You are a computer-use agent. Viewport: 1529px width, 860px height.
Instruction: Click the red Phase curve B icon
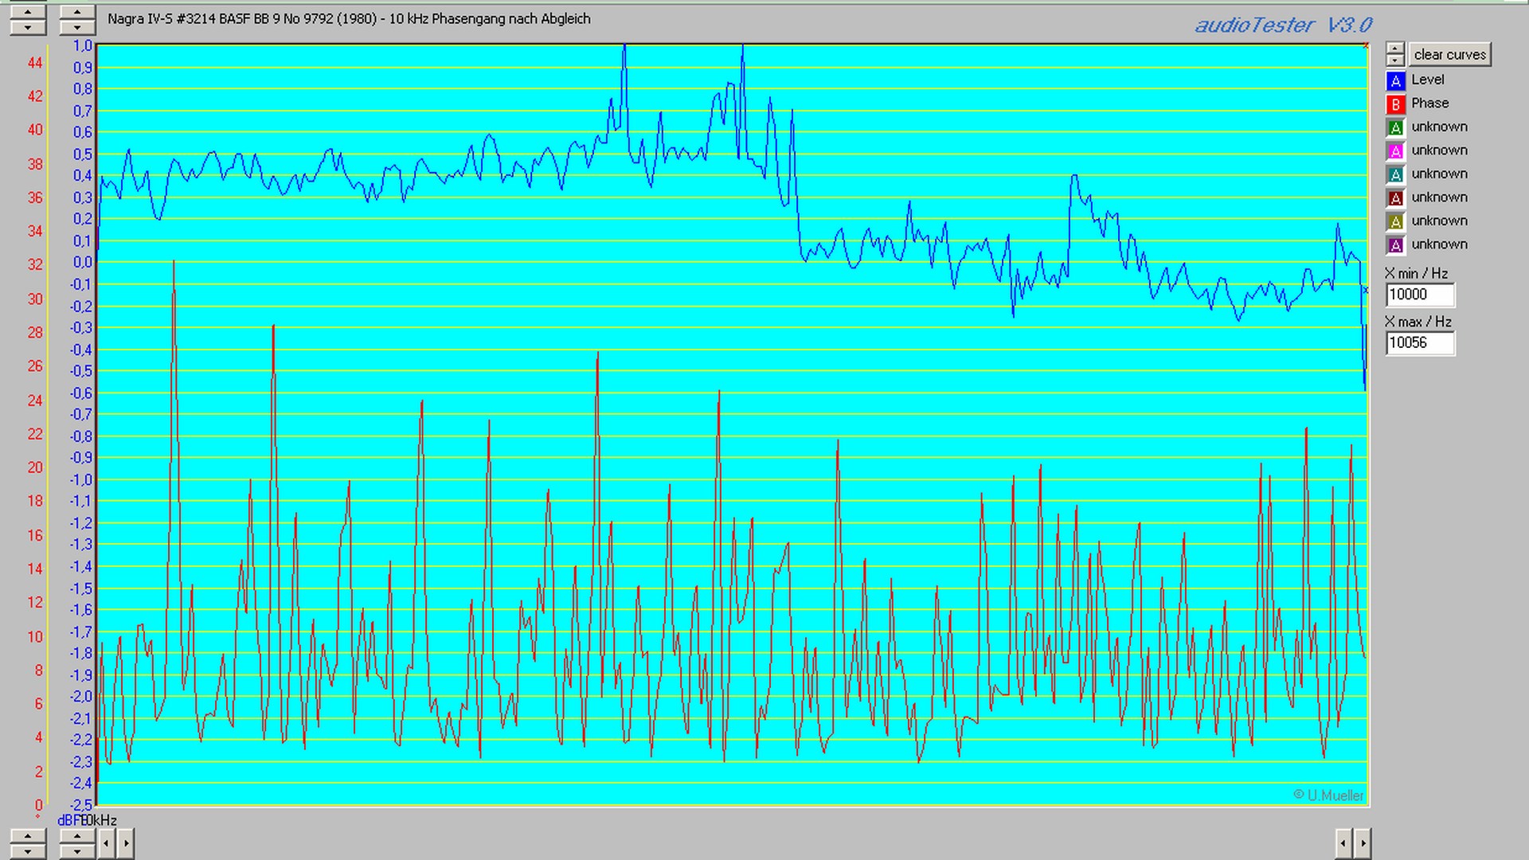1395,104
